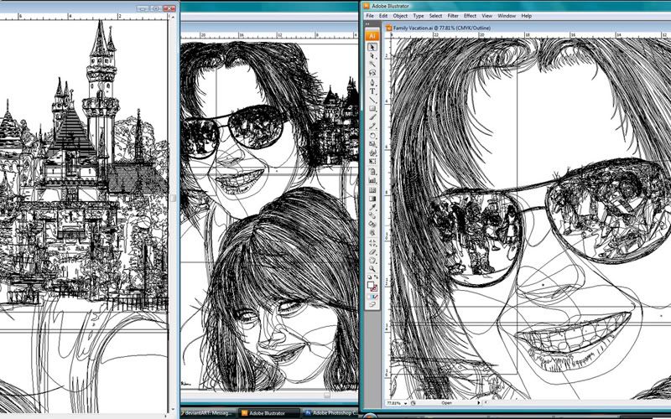
Task: Select the Column Graph tool
Action: (372, 180)
